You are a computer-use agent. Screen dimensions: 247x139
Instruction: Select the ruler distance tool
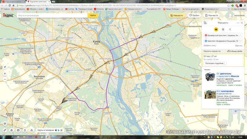point(5,130)
